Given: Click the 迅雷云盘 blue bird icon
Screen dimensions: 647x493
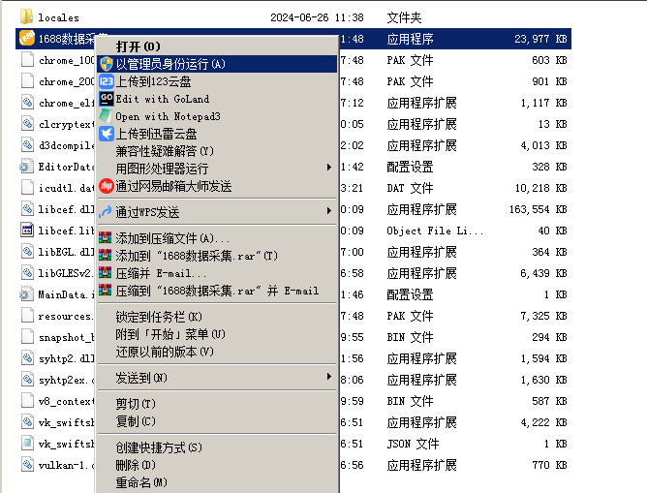Looking at the screenshot, I should point(107,134).
